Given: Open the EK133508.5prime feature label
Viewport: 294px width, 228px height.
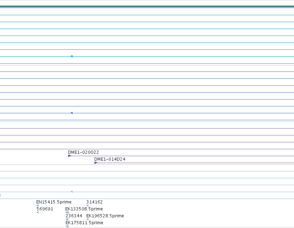Looking at the screenshot, I should [x=84, y=209].
